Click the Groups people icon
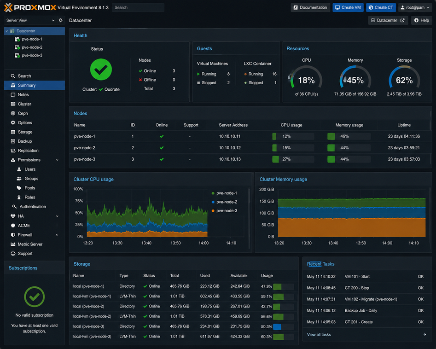This screenshot has width=436, height=349. click(x=19, y=179)
